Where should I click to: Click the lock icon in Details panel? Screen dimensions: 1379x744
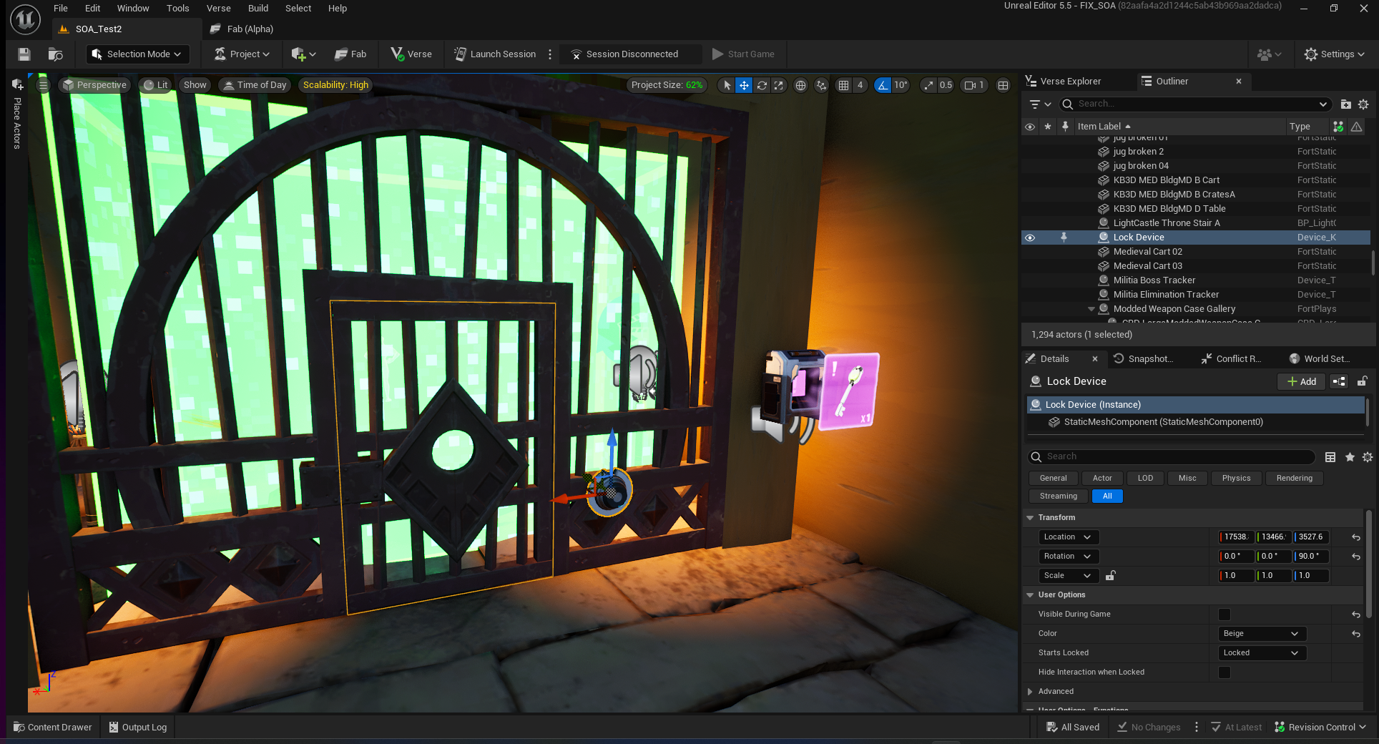click(1362, 381)
